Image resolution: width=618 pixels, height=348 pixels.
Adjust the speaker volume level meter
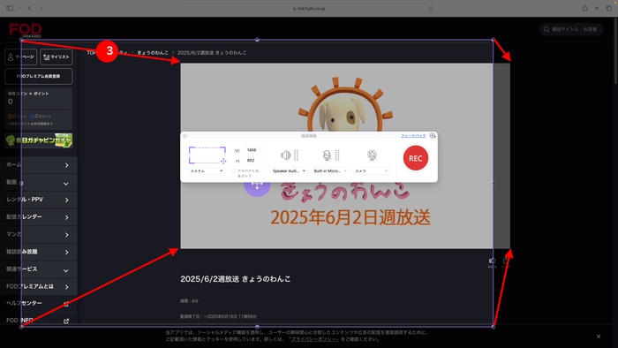[x=297, y=155]
